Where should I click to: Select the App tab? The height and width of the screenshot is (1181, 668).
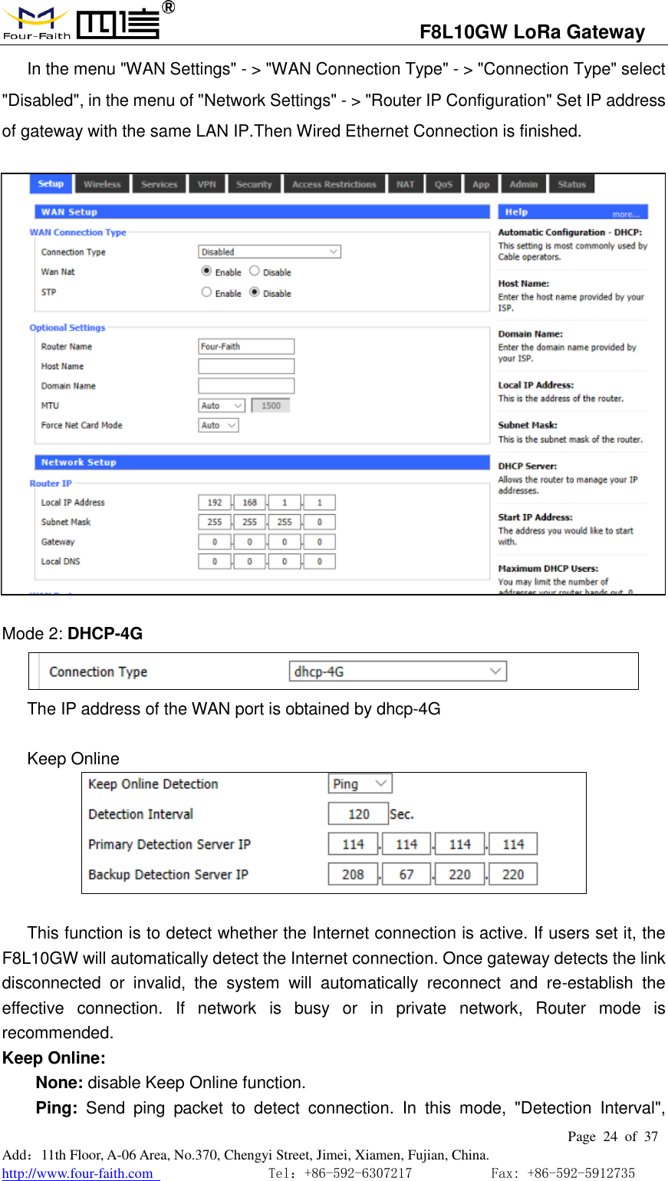click(x=480, y=183)
